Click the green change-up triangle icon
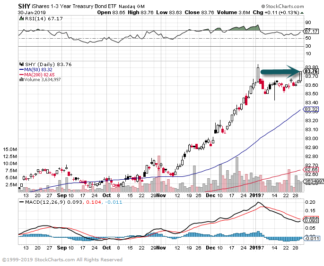The image size is (324, 266). click(302, 13)
